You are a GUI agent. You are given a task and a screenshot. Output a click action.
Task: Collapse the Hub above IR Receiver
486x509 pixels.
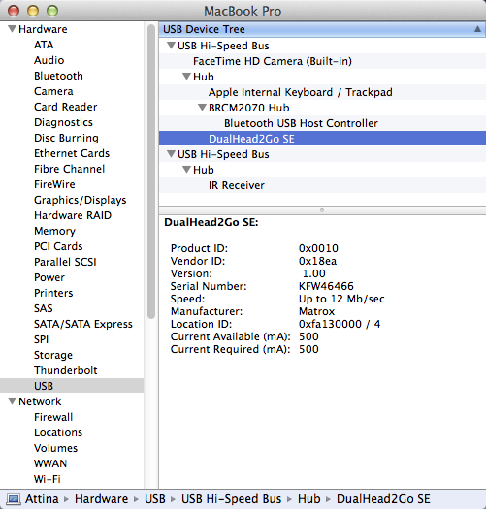186,170
